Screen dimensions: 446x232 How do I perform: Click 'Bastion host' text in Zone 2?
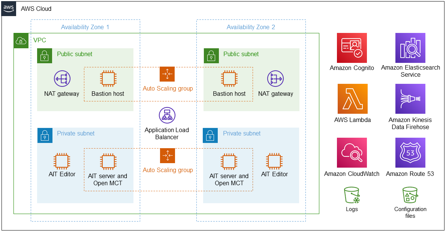click(x=229, y=94)
